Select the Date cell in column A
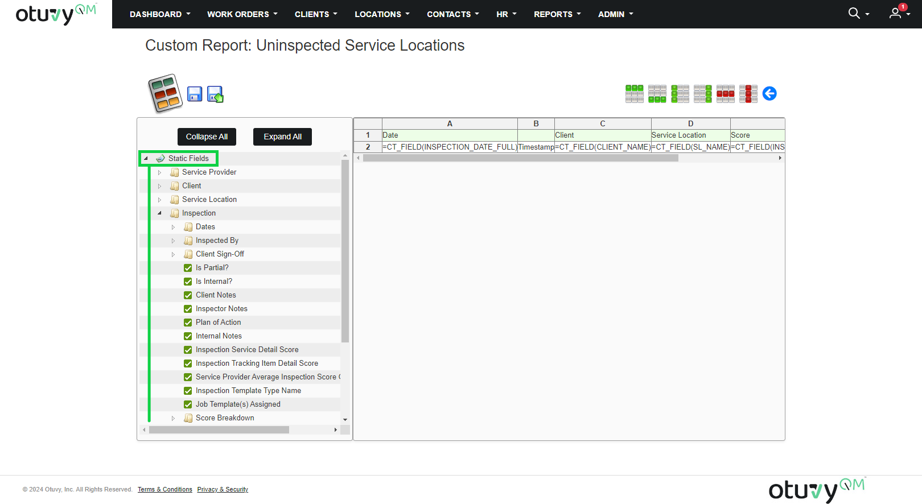The width and height of the screenshot is (922, 504). 450,135
